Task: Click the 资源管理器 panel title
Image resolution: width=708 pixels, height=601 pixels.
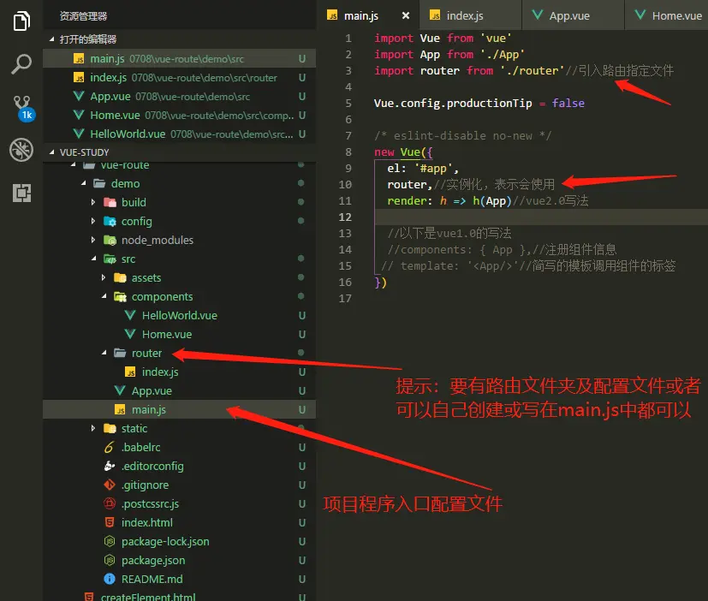Action: coord(84,16)
